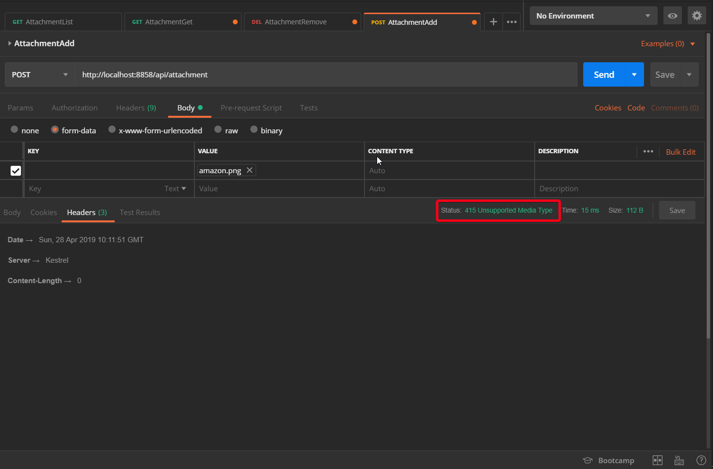Open the Test Results tab
The height and width of the screenshot is (469, 713).
click(x=140, y=213)
